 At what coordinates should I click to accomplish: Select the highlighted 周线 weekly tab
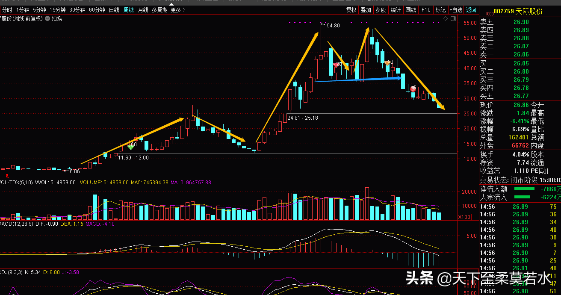pyautogui.click(x=128, y=10)
